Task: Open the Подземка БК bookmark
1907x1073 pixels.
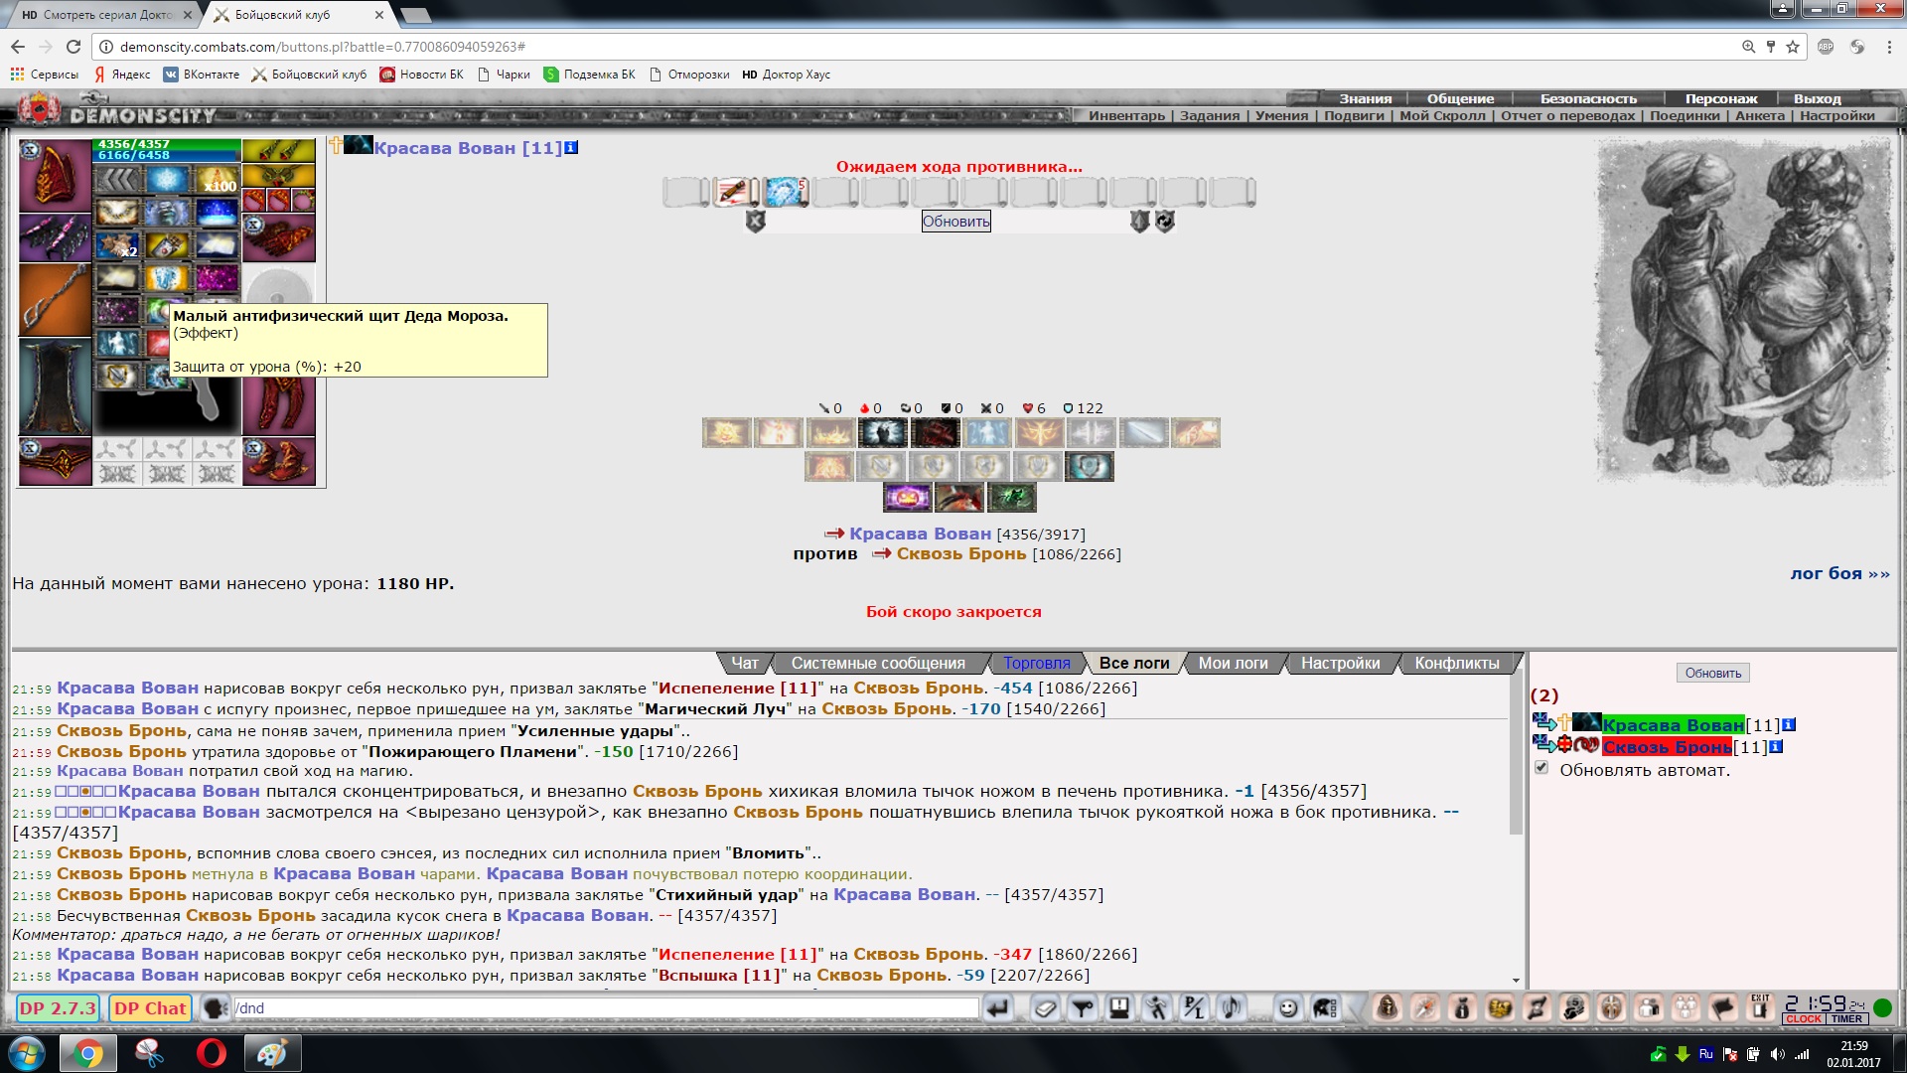Action: 589,75
